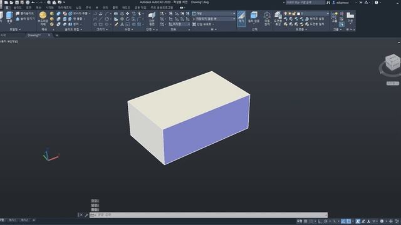Click the Base view (기준) icon
The image size is (401, 225).
[350, 17]
